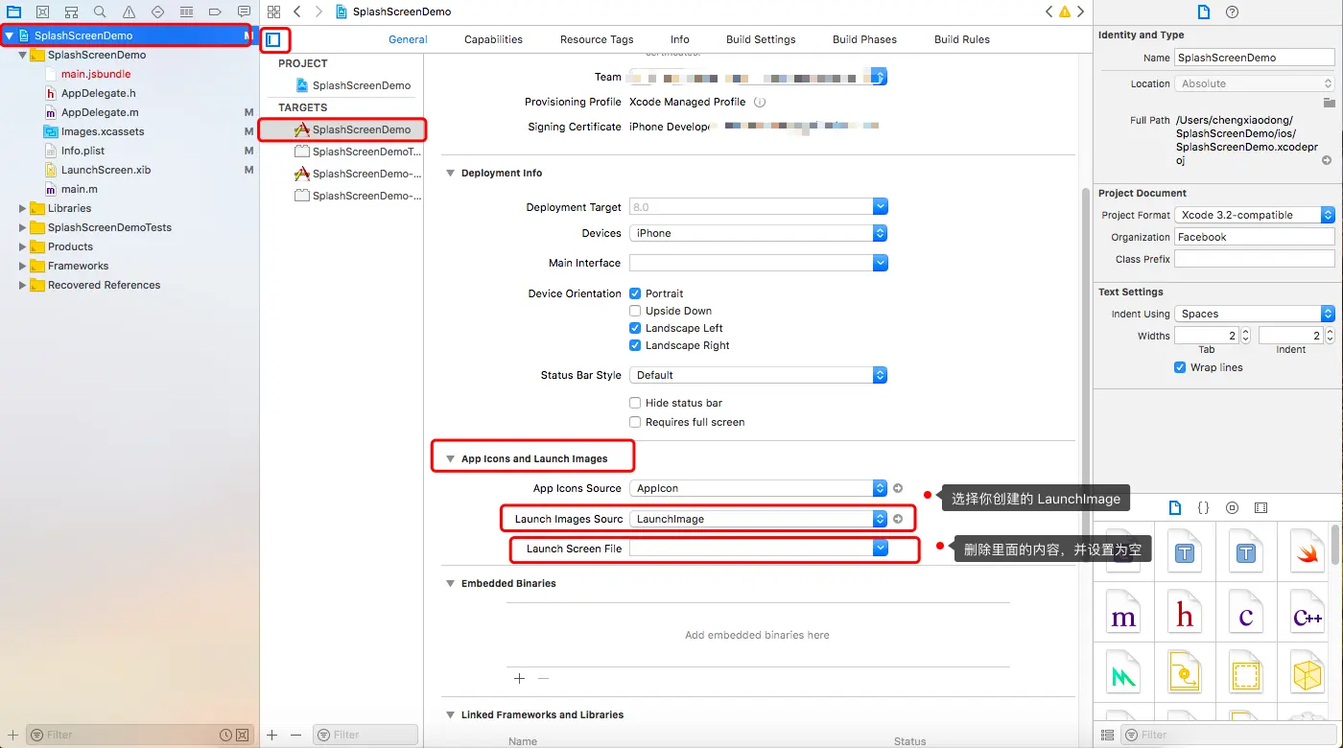This screenshot has height=748, width=1343.
Task: Select the C file template
Action: [1246, 611]
